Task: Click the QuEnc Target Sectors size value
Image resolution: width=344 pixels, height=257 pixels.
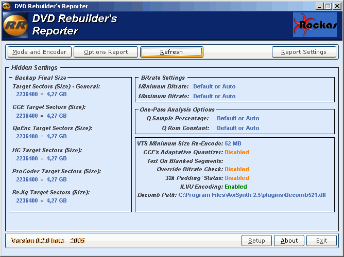Action: 42,136
